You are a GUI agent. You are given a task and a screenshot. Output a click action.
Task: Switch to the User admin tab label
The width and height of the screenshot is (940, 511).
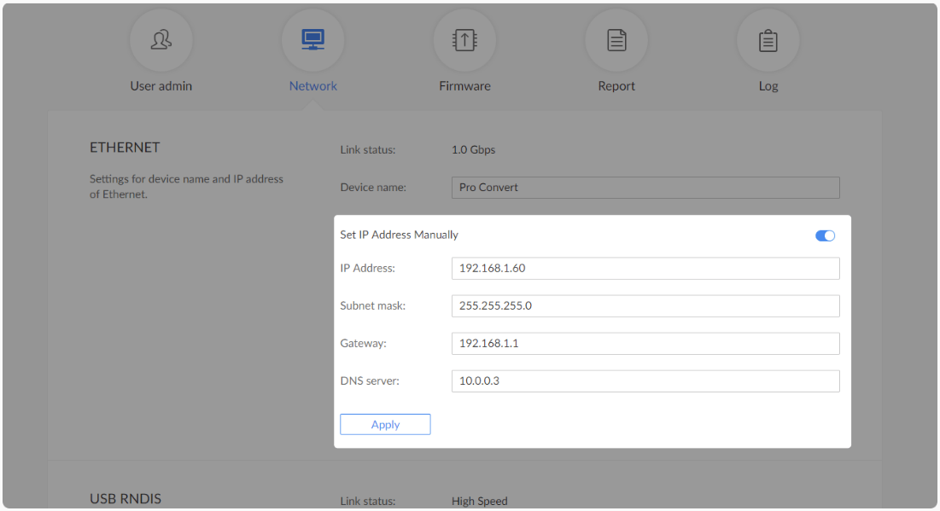click(161, 85)
